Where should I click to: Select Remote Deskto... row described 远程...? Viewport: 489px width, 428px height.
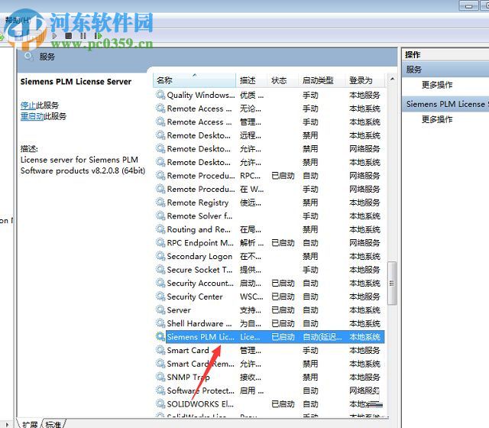pos(270,135)
